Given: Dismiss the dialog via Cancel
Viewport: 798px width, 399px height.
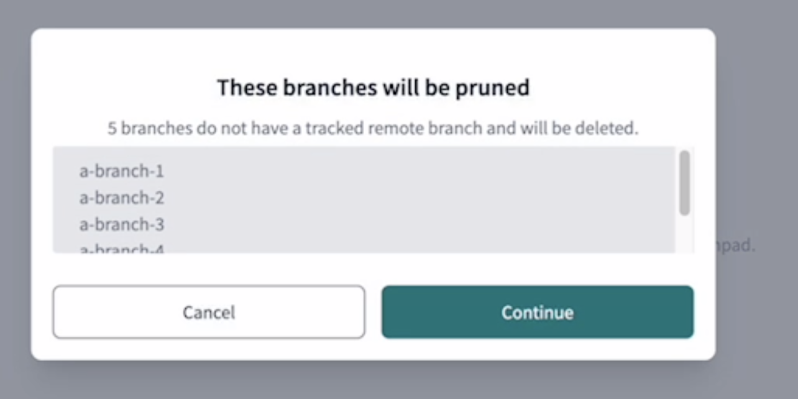Looking at the screenshot, I should pos(209,313).
